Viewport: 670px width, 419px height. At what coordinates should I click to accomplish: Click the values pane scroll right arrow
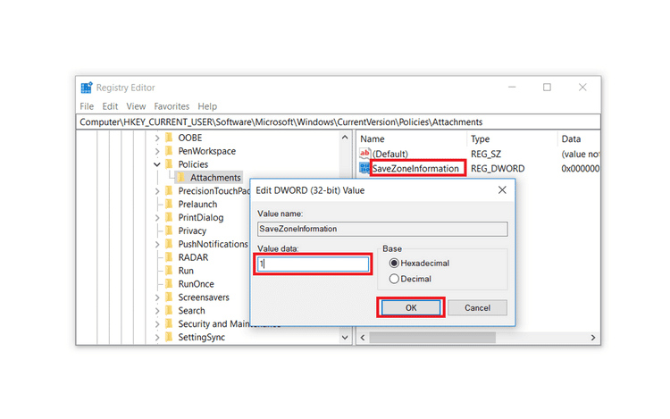click(593, 338)
